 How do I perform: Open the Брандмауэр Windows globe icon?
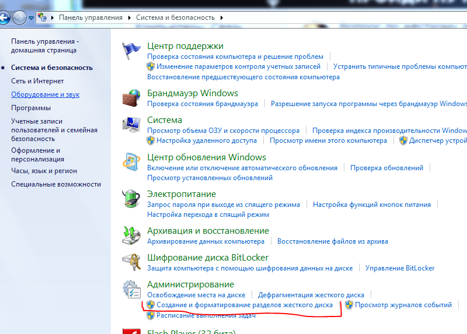click(x=131, y=98)
